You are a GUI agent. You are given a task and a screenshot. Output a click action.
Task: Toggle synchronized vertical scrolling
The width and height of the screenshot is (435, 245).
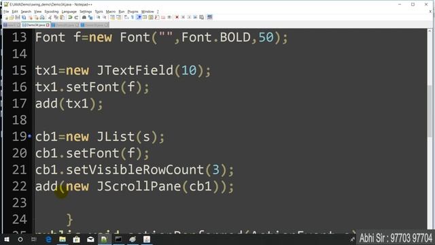[112, 17]
